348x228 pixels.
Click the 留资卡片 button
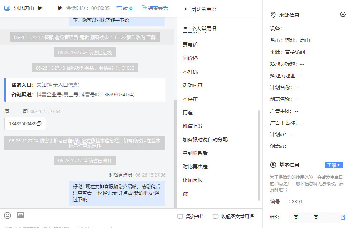[191, 217]
